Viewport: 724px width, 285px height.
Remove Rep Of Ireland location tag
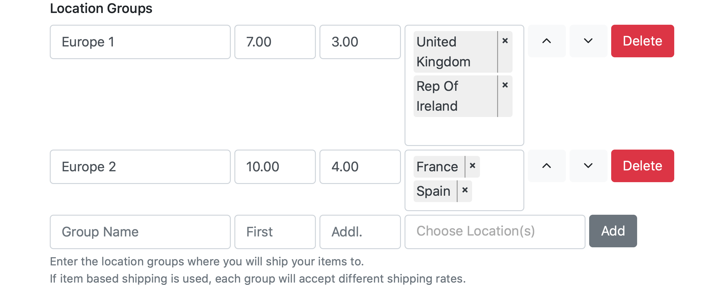pyautogui.click(x=505, y=85)
